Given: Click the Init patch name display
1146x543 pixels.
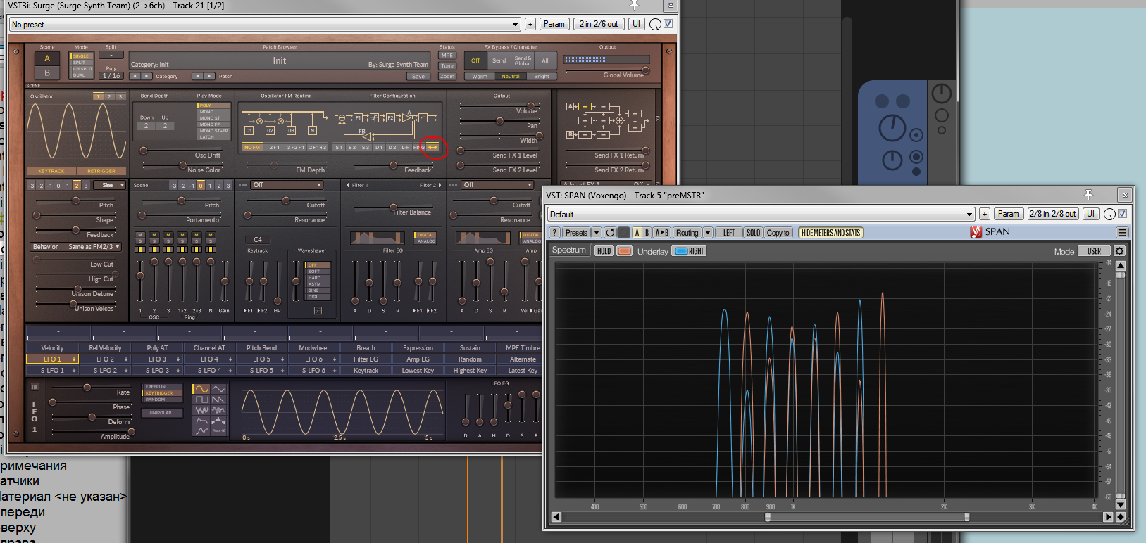Looking at the screenshot, I should click(x=280, y=60).
